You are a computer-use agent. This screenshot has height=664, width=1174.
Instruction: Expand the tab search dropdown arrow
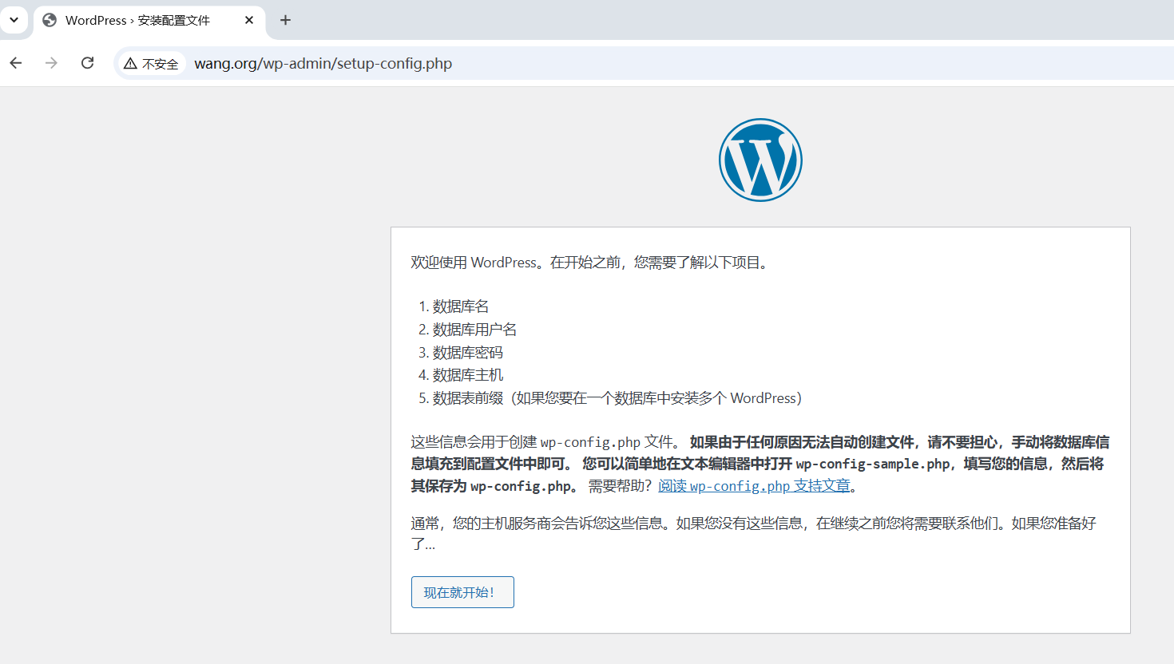pyautogui.click(x=14, y=20)
